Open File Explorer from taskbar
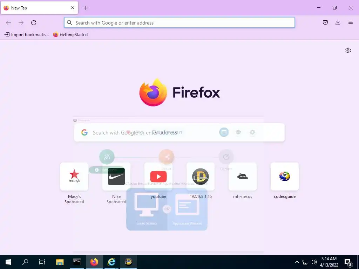 click(60, 262)
